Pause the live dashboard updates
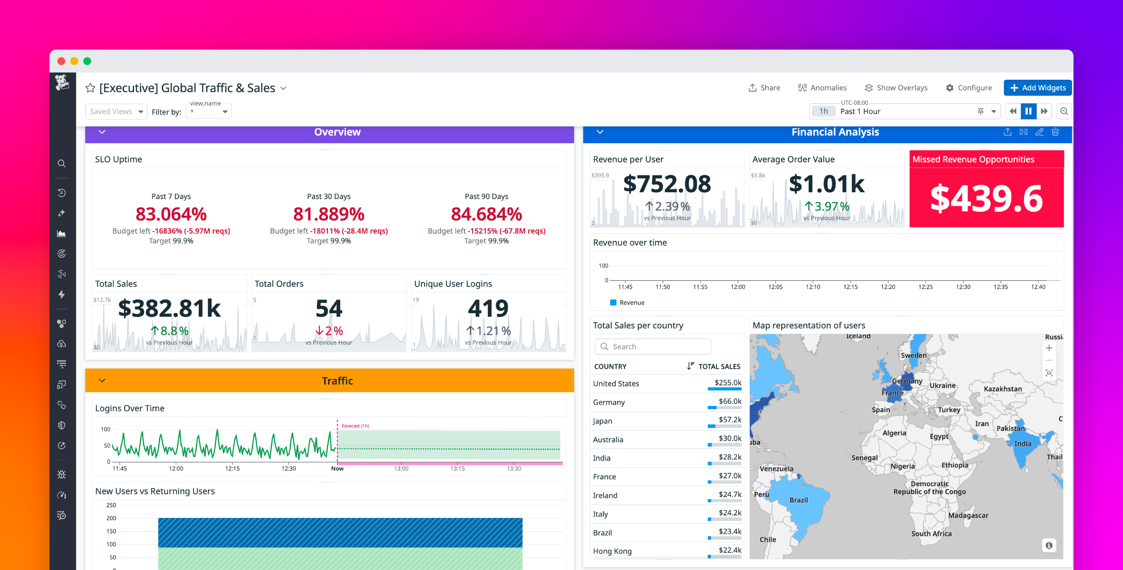The width and height of the screenshot is (1123, 570). [x=1029, y=111]
